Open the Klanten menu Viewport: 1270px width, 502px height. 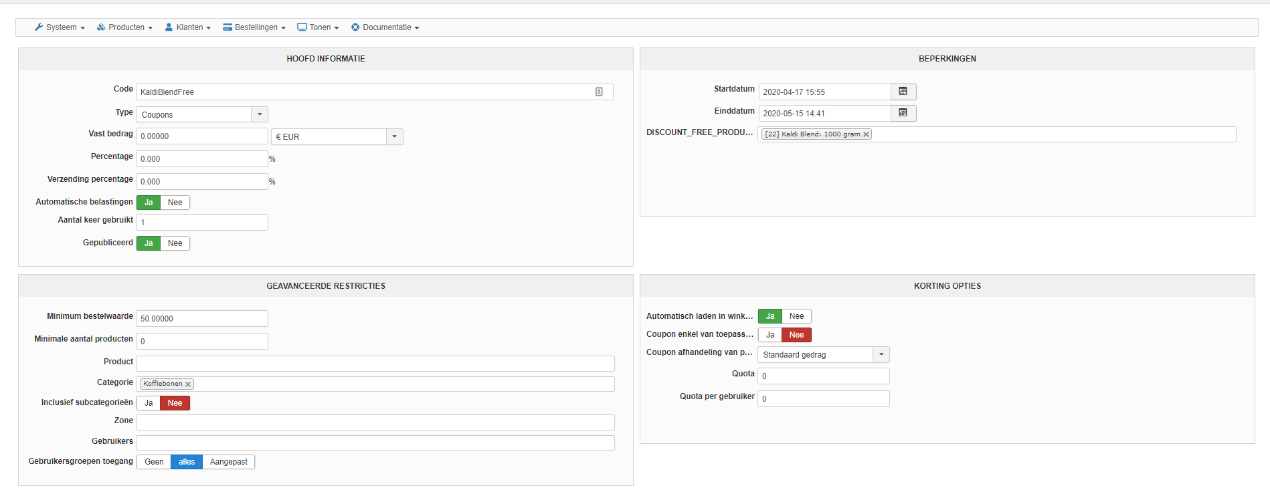[188, 27]
